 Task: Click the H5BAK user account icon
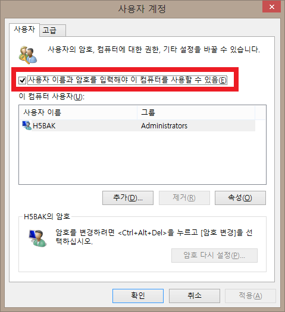[27, 125]
